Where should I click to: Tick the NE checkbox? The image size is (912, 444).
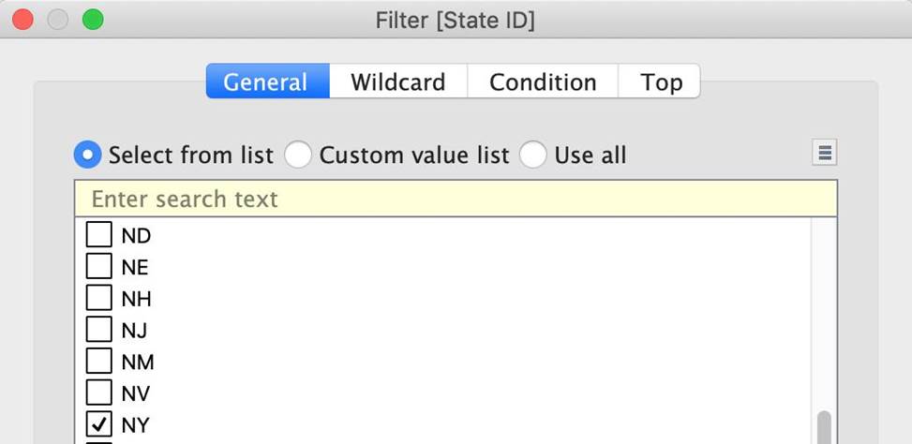coord(98,267)
